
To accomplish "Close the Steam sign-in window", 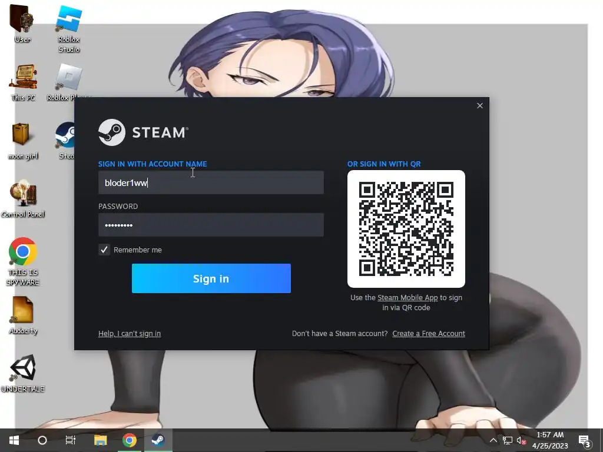I will pos(479,106).
